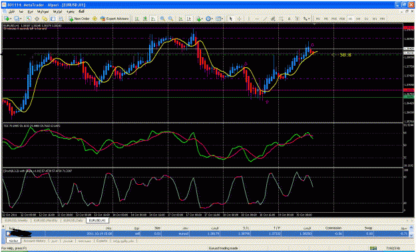Open the Experts terminal tab
The image size is (416, 252).
[x=102, y=241]
